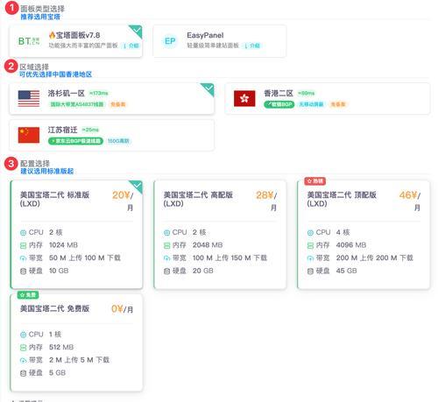Click the EP circular logo icon

[170, 41]
